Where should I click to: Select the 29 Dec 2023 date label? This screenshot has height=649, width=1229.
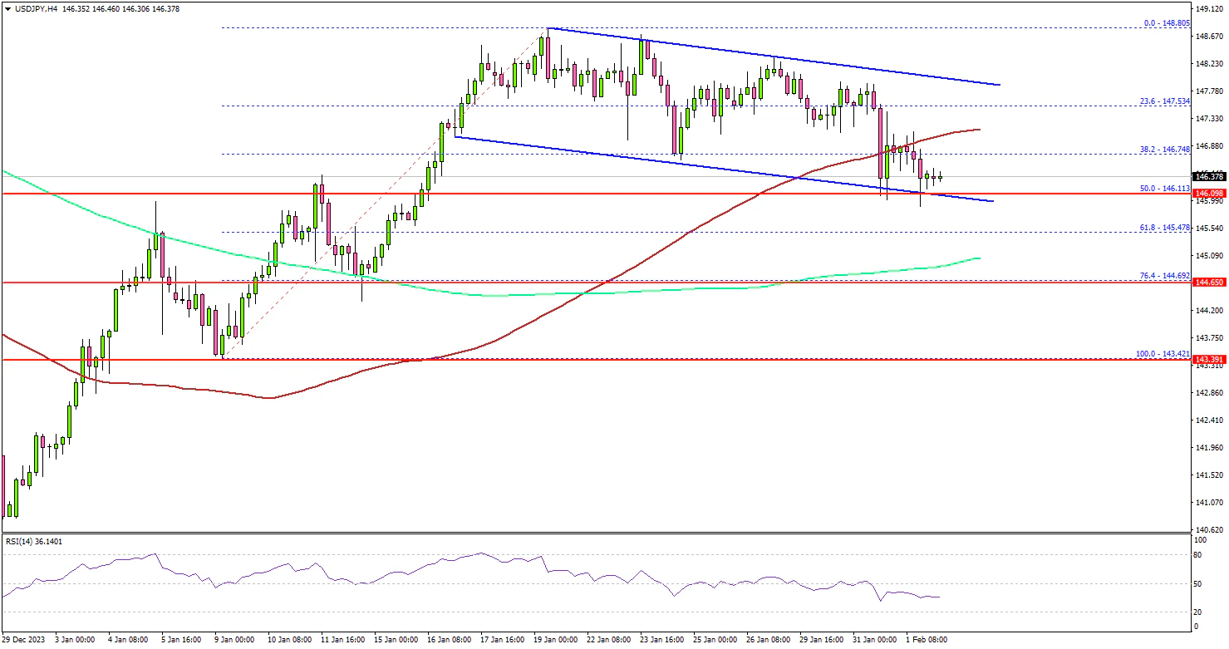pyautogui.click(x=22, y=640)
